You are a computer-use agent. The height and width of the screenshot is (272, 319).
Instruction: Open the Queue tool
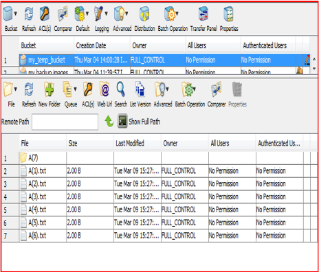[x=67, y=89]
